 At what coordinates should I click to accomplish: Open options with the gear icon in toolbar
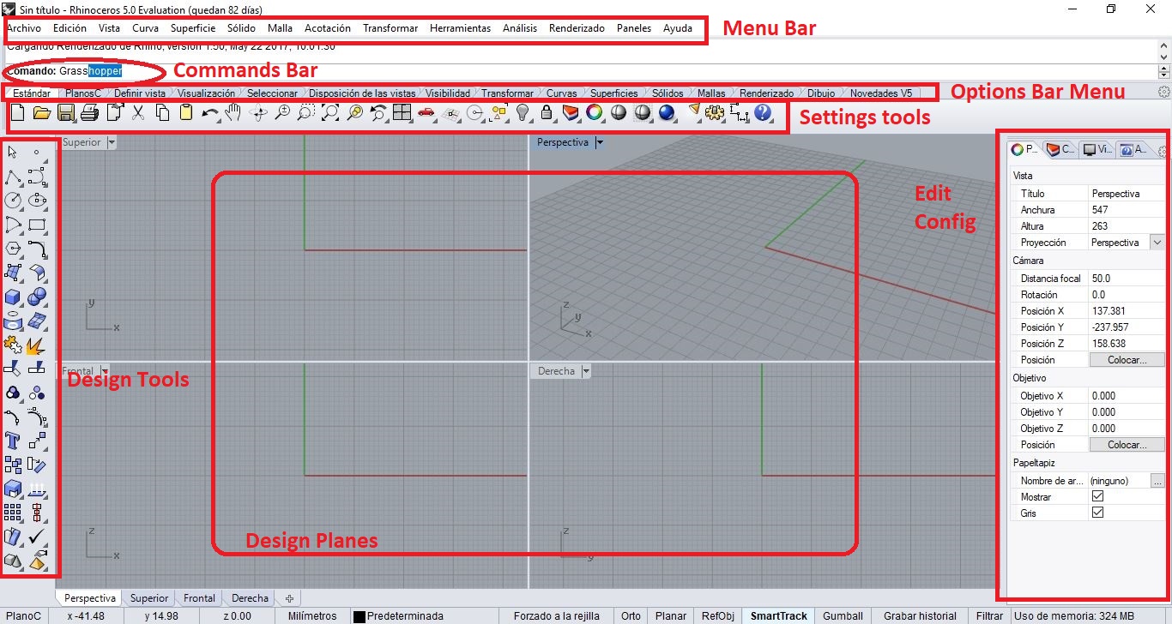715,112
